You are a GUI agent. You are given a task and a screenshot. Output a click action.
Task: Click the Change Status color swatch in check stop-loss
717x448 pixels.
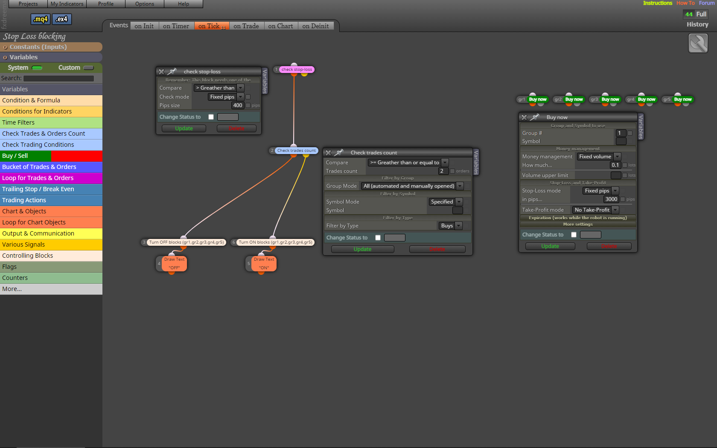click(x=228, y=117)
